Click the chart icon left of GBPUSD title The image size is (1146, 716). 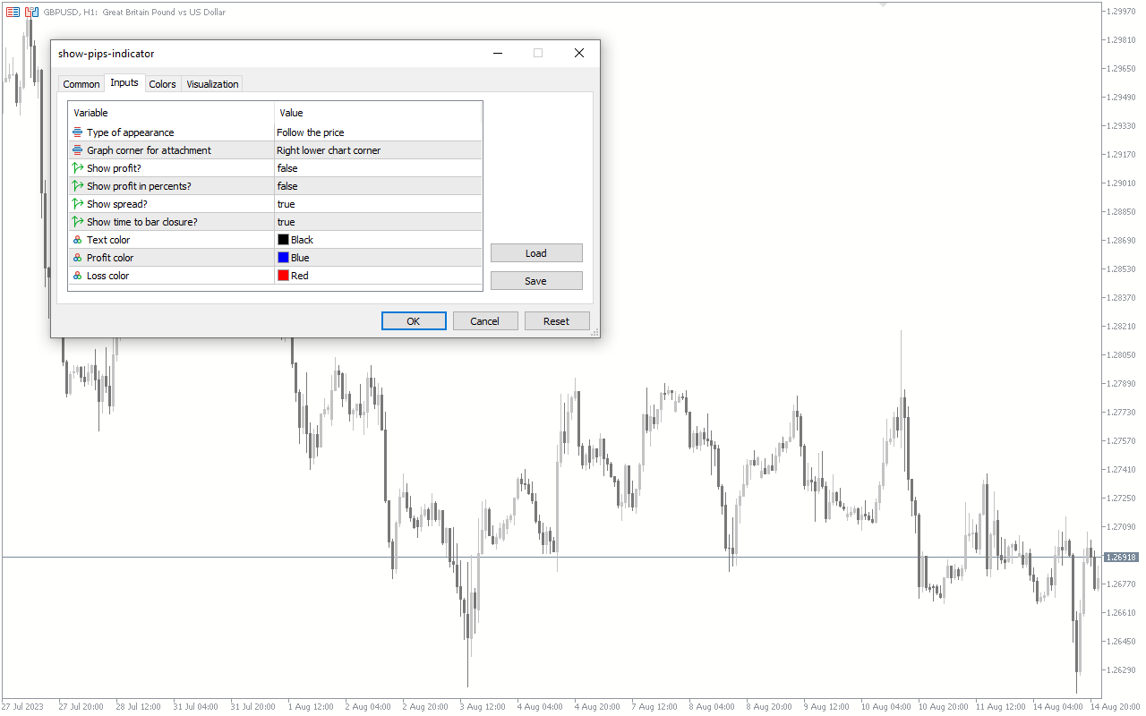click(13, 13)
